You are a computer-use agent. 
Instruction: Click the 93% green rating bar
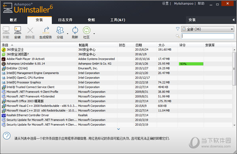191,64
